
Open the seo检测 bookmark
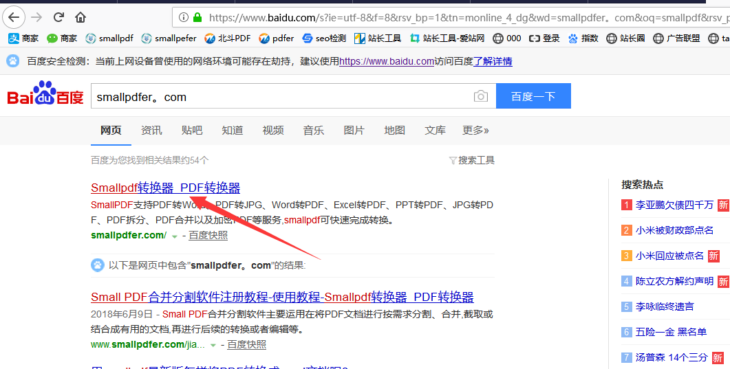[x=324, y=38]
